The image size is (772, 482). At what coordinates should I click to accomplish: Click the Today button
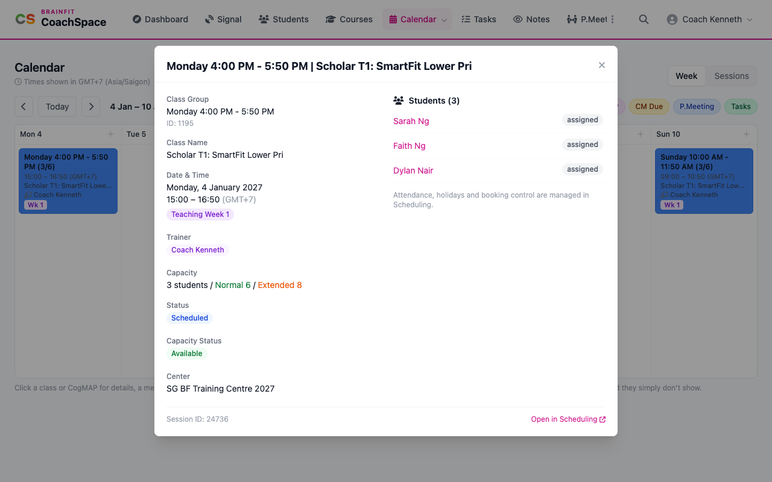(x=57, y=107)
